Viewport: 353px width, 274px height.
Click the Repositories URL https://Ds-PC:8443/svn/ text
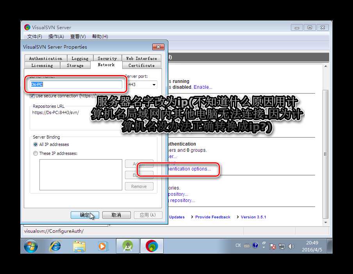(x=55, y=112)
